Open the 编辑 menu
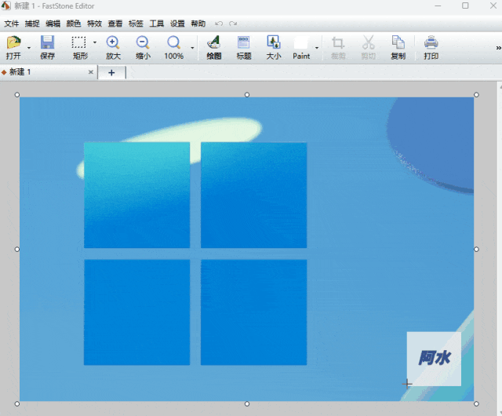This screenshot has height=416, width=502. [53, 24]
